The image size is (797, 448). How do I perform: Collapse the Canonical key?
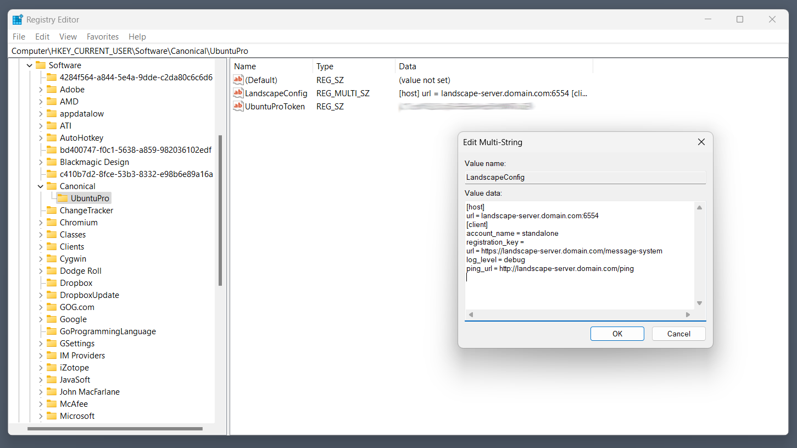tap(41, 186)
